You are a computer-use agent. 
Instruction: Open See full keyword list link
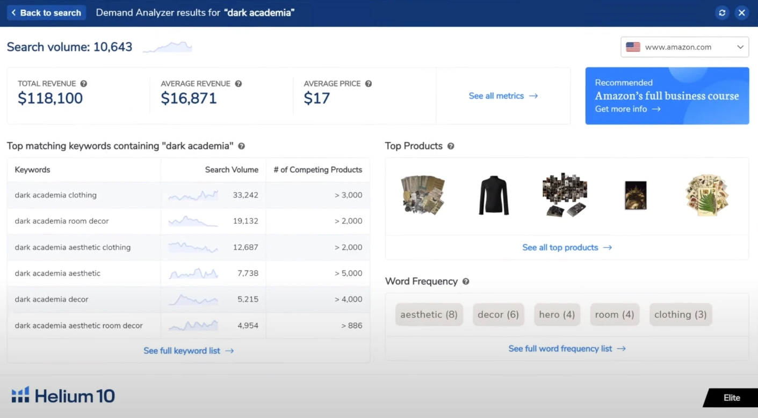[188, 351]
